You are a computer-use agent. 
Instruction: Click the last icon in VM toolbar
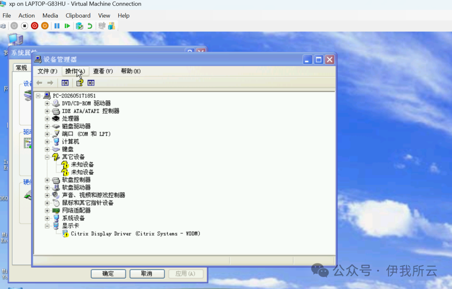pyautogui.click(x=112, y=26)
